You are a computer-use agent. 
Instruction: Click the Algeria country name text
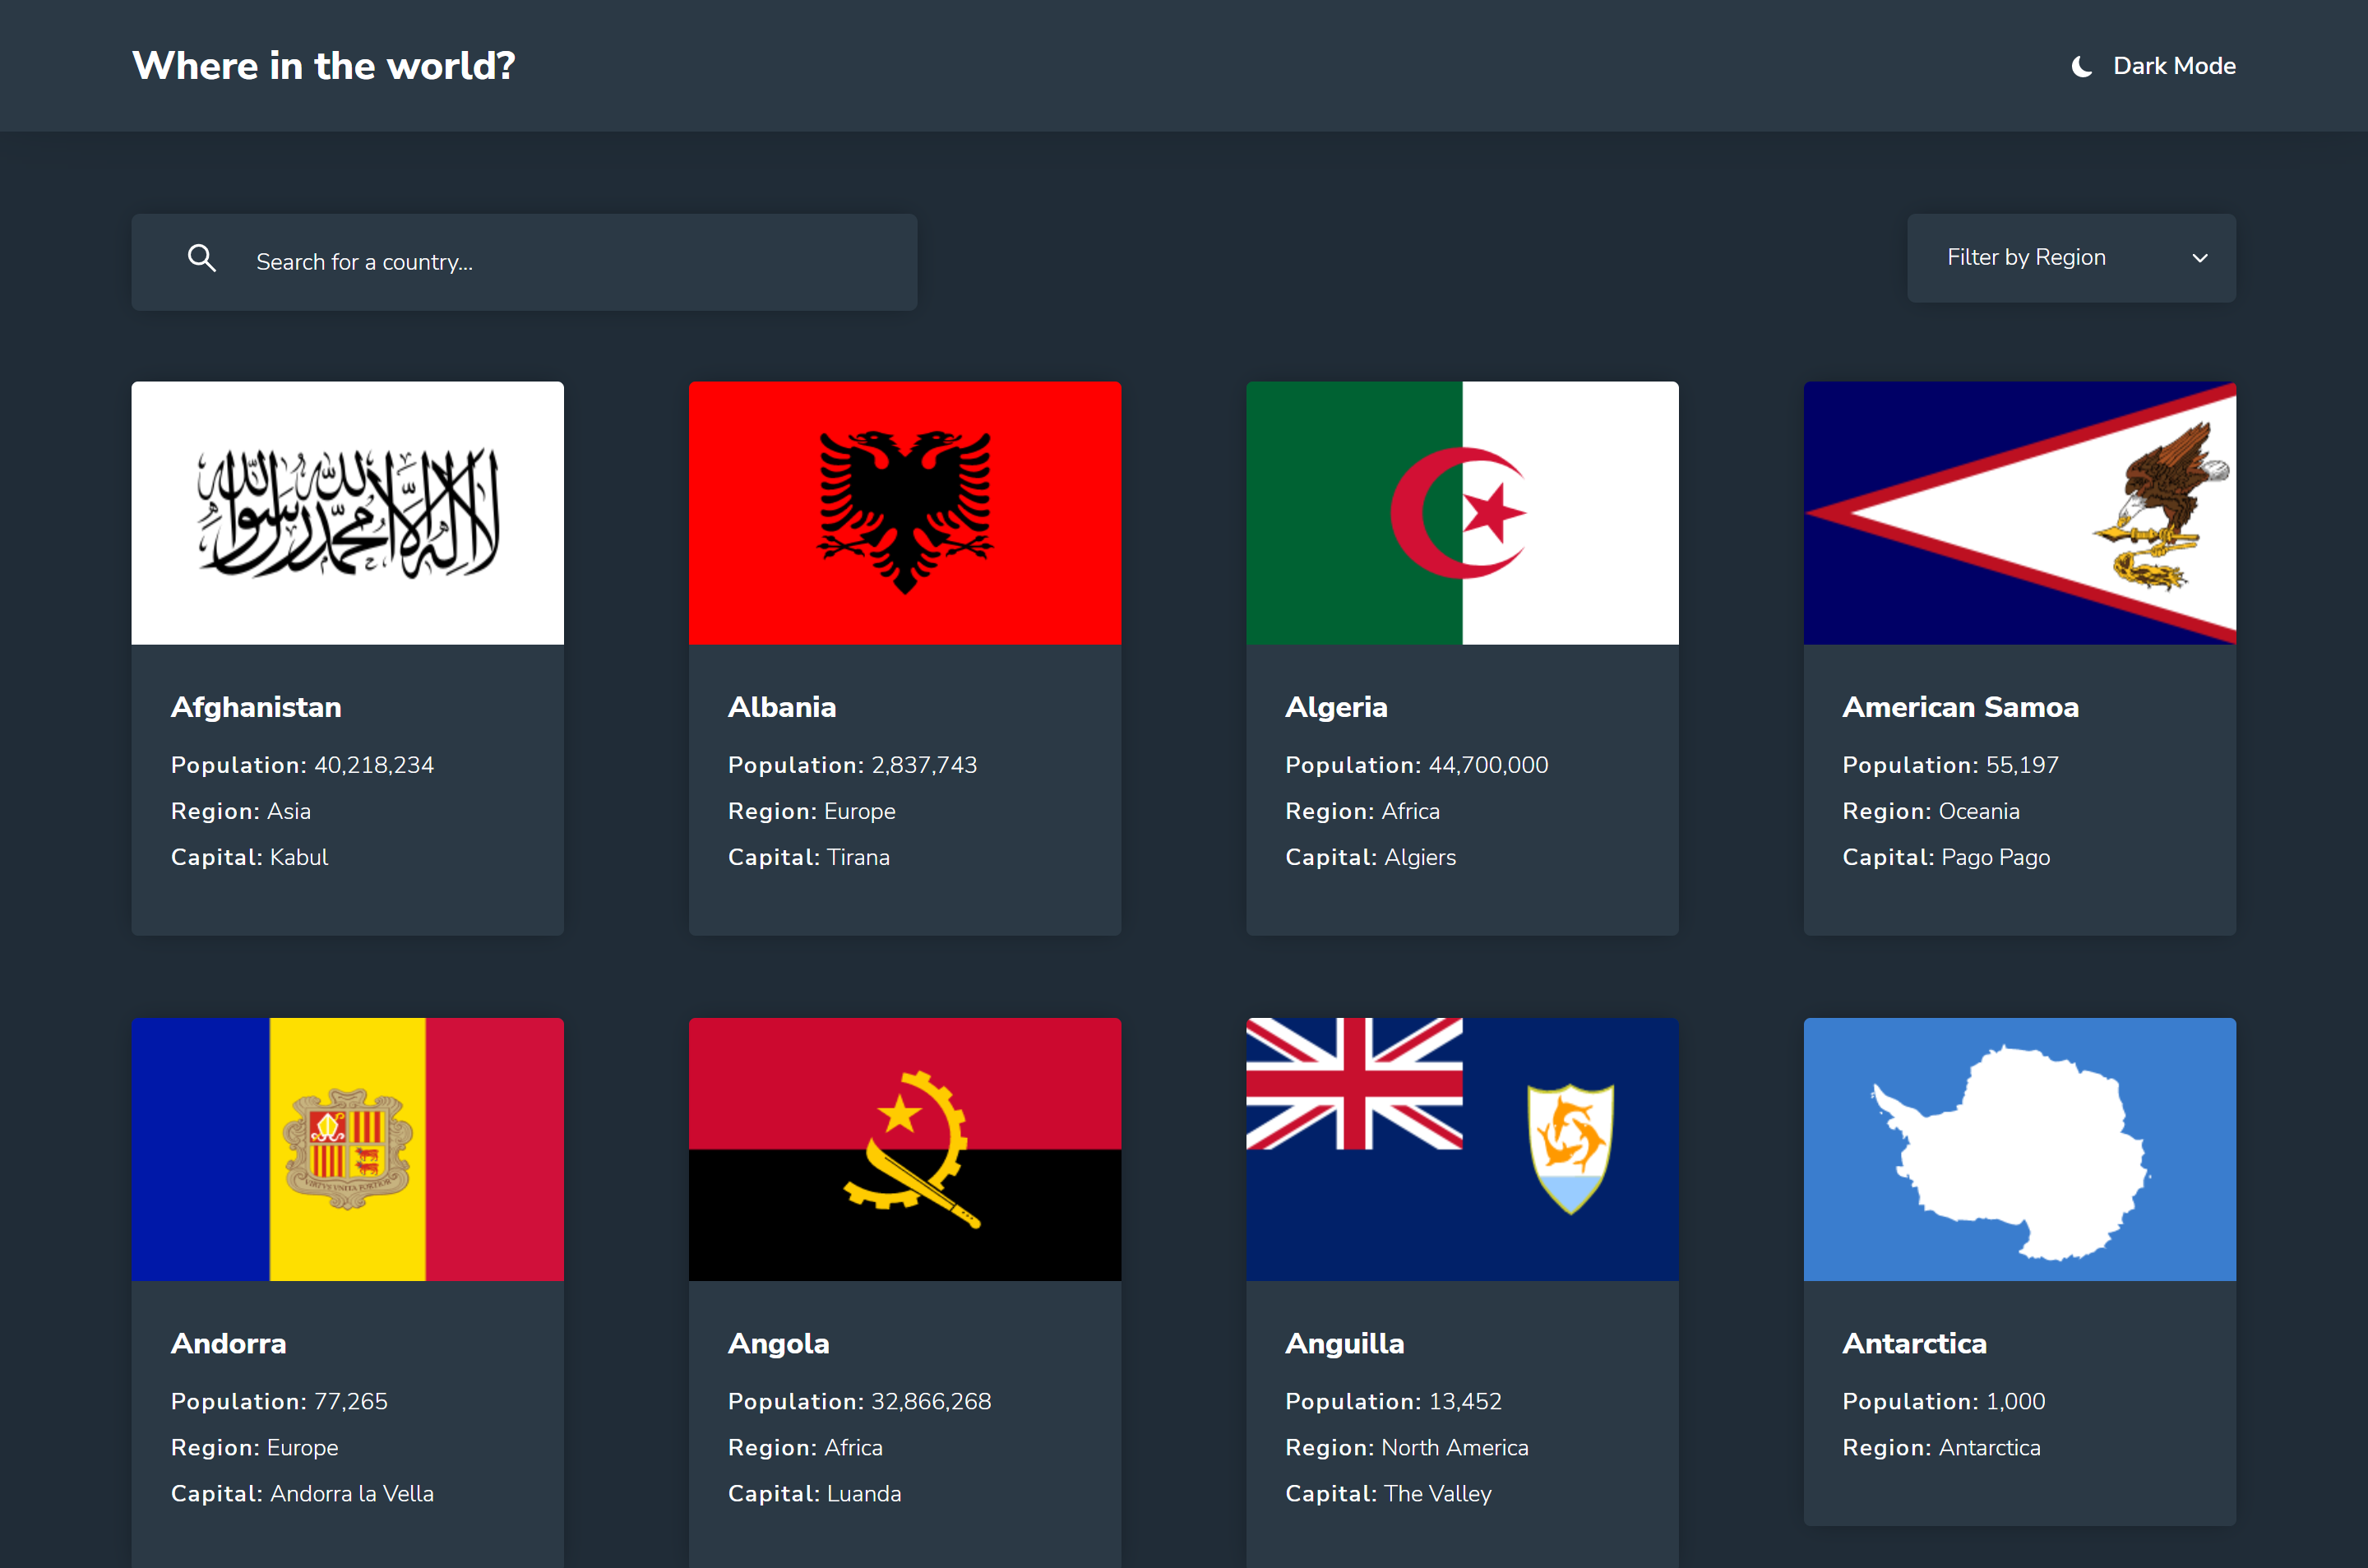(x=1336, y=707)
